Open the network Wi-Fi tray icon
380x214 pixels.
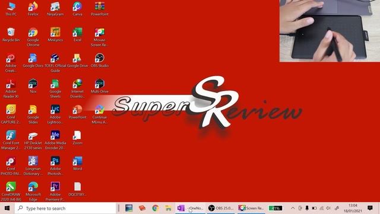[x=321, y=208]
